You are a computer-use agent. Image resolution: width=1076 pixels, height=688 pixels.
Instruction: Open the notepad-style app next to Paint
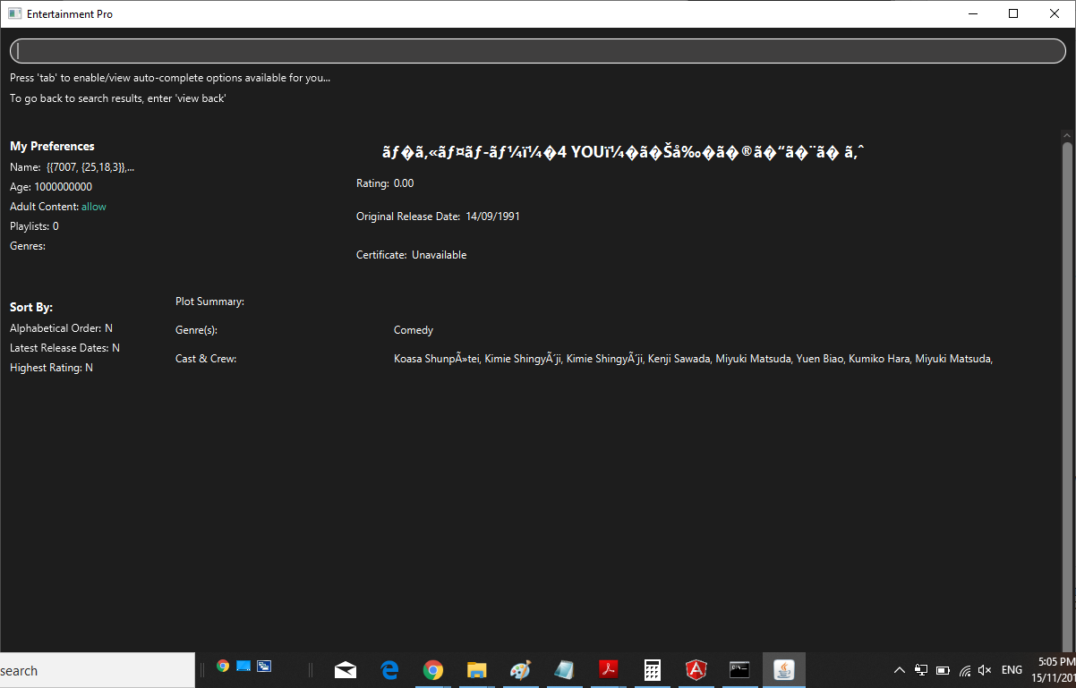[x=564, y=670]
